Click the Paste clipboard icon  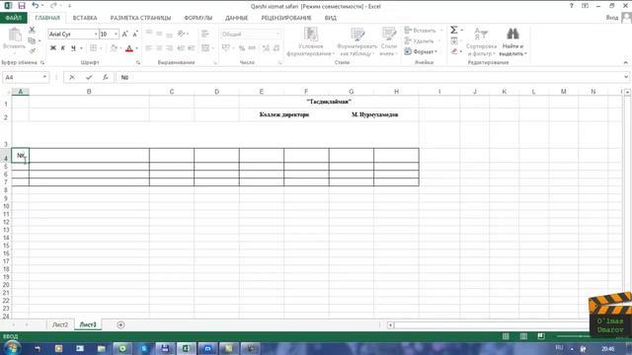pyautogui.click(x=15, y=35)
